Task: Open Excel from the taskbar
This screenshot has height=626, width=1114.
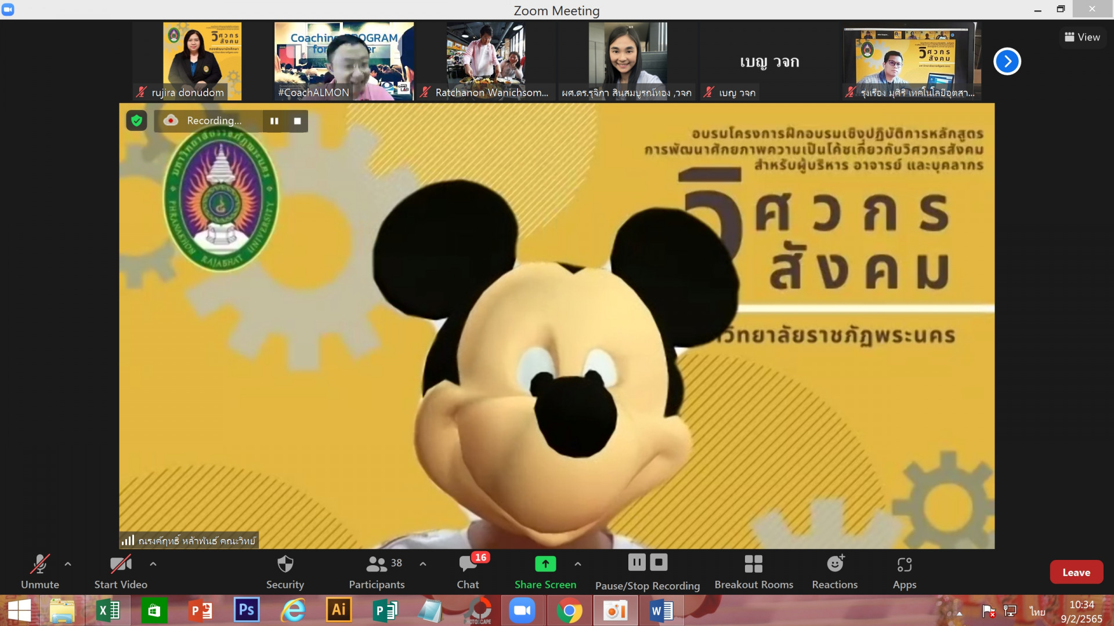Action: (x=108, y=611)
